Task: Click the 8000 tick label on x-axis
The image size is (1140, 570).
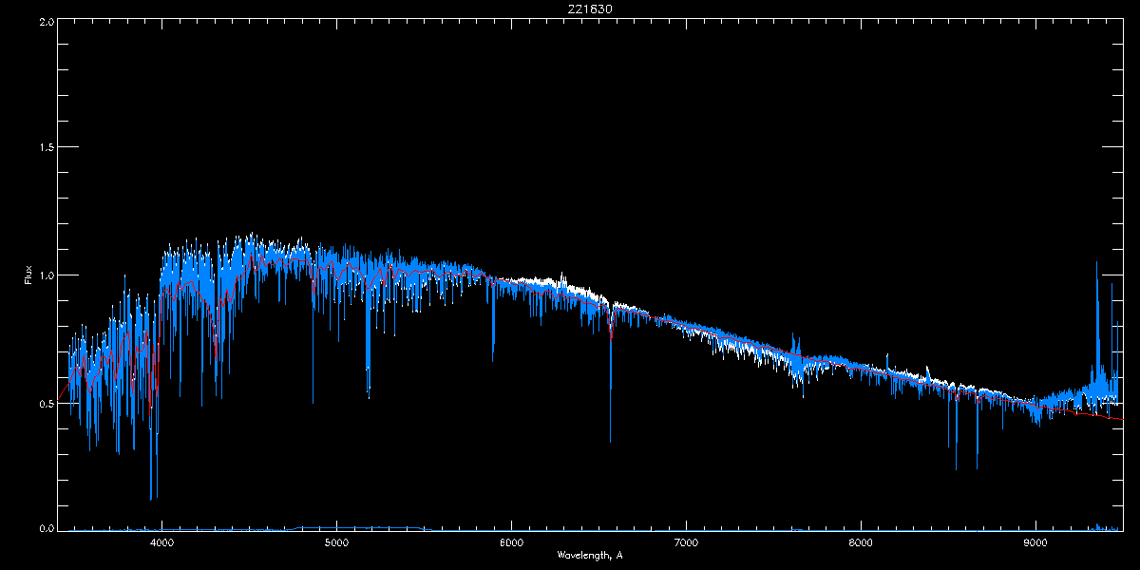Action: [861, 542]
